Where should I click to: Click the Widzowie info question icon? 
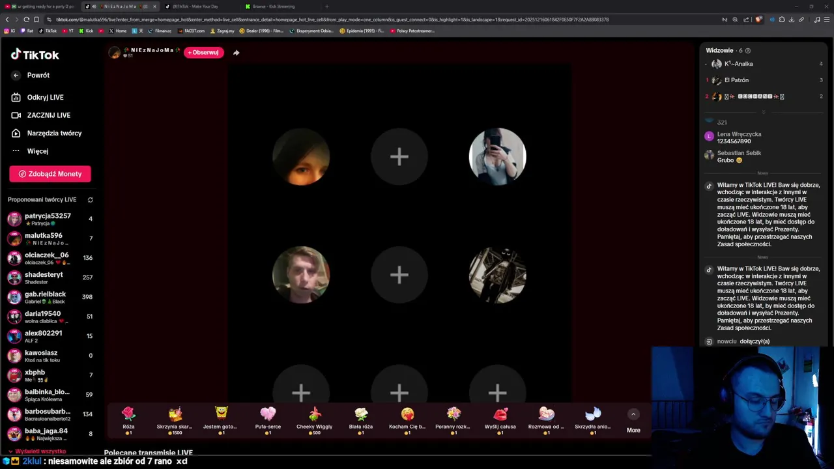click(x=748, y=51)
